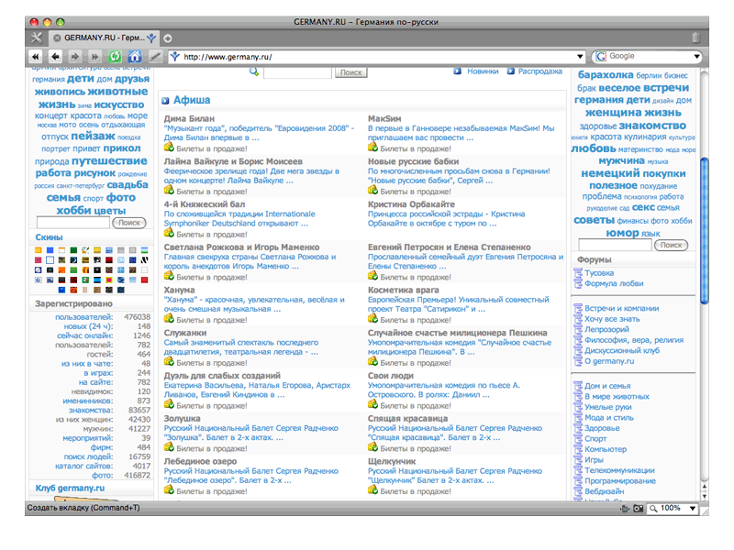
Task: Click left sidebar Поиск button
Action: [129, 223]
